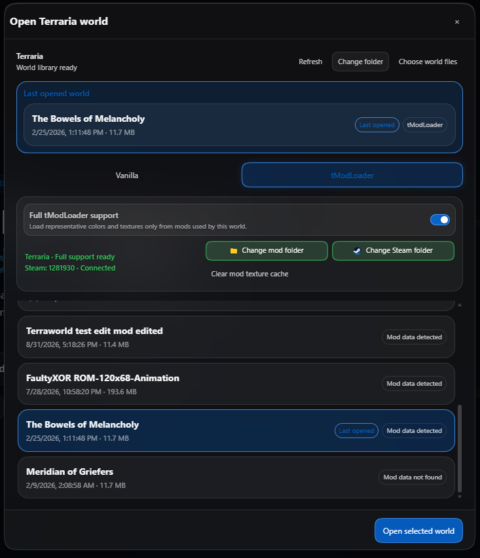Click Choose world files
The image size is (480, 558).
pos(428,62)
